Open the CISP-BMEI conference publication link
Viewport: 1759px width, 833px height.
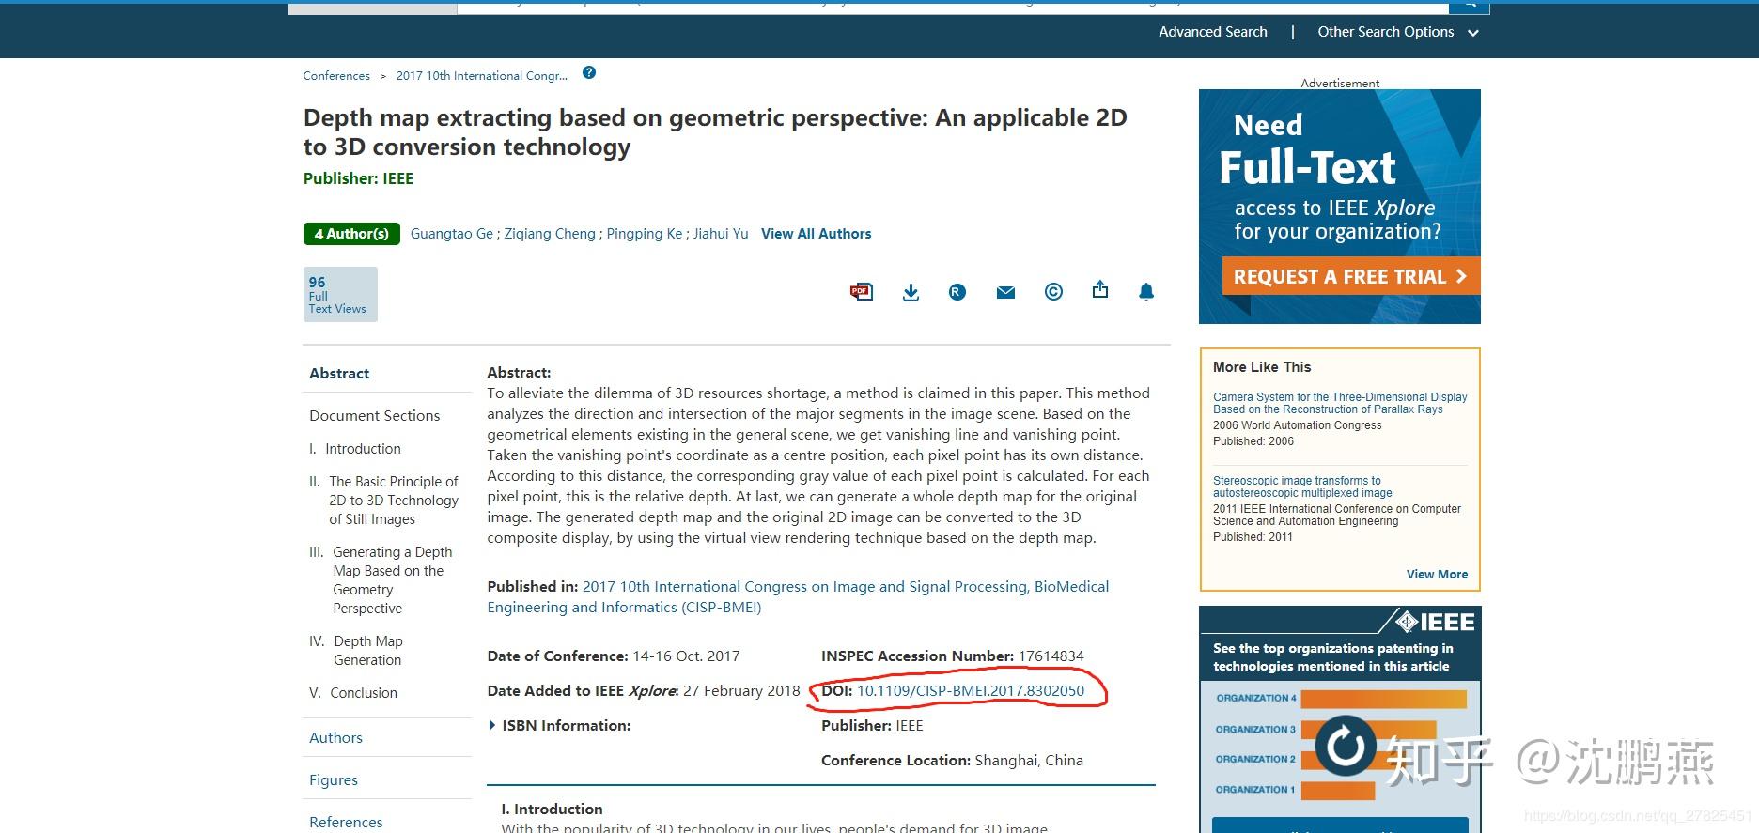pos(798,597)
